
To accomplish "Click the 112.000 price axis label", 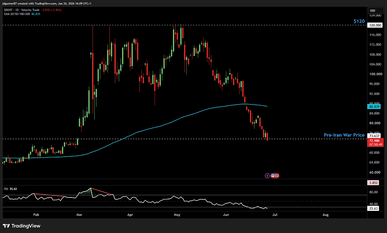I will click(375, 45).
